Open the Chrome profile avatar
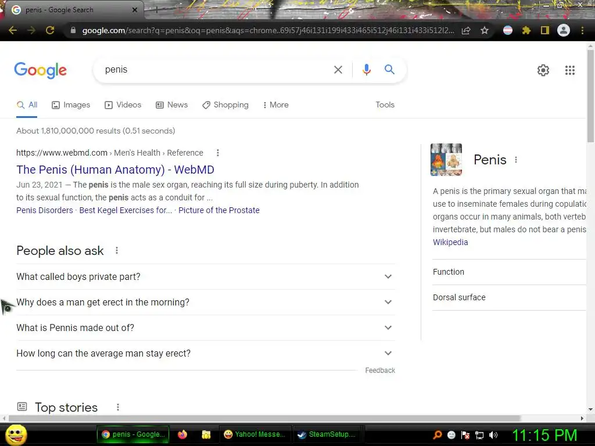 pyautogui.click(x=564, y=30)
